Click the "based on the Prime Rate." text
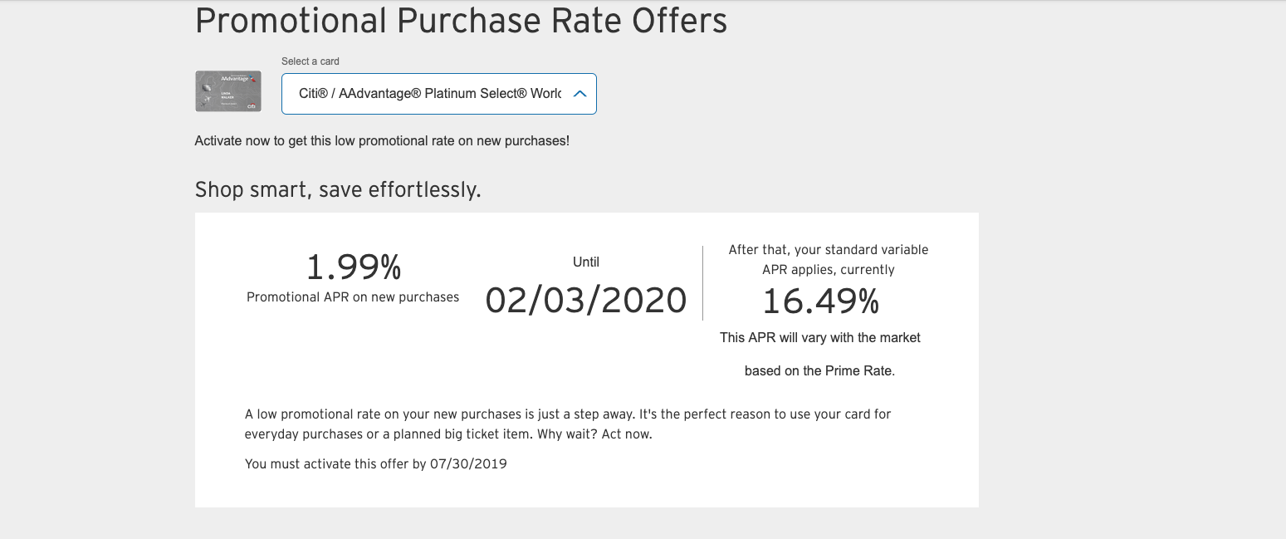Screen dimensions: 1286x539 (820, 371)
